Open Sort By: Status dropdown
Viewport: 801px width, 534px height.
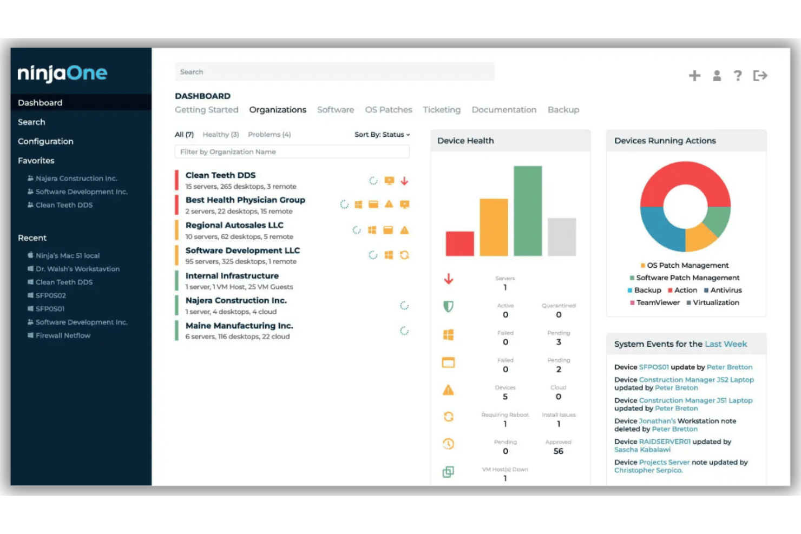tap(382, 135)
